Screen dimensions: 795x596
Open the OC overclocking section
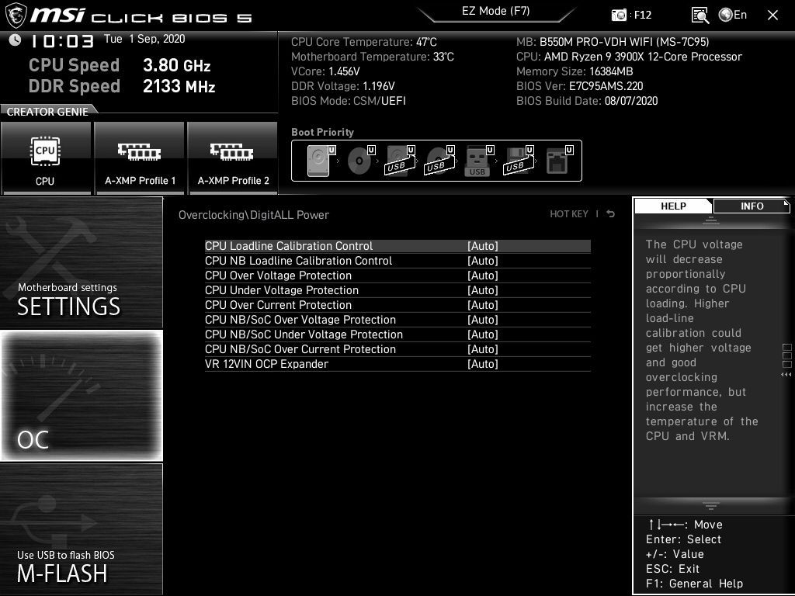click(x=81, y=396)
